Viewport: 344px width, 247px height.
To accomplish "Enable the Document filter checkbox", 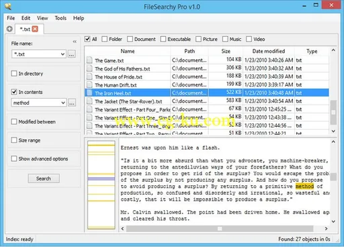I will click(x=130, y=39).
